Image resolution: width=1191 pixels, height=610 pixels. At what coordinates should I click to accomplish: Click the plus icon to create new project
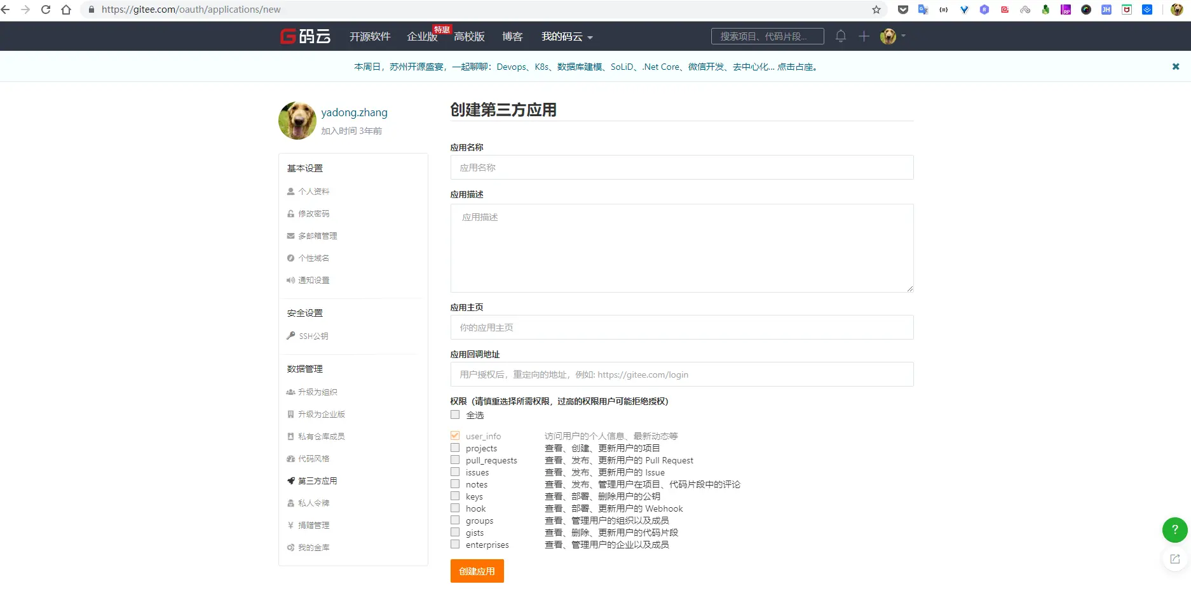864,36
